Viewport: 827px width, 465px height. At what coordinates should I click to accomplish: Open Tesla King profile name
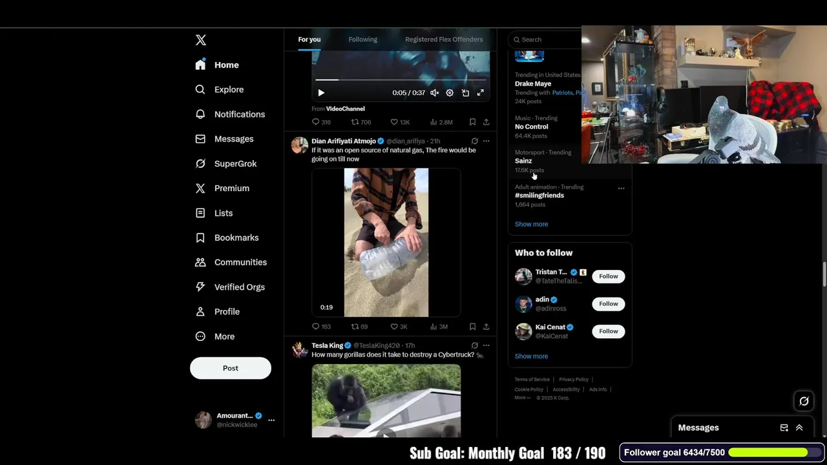pyautogui.click(x=328, y=346)
